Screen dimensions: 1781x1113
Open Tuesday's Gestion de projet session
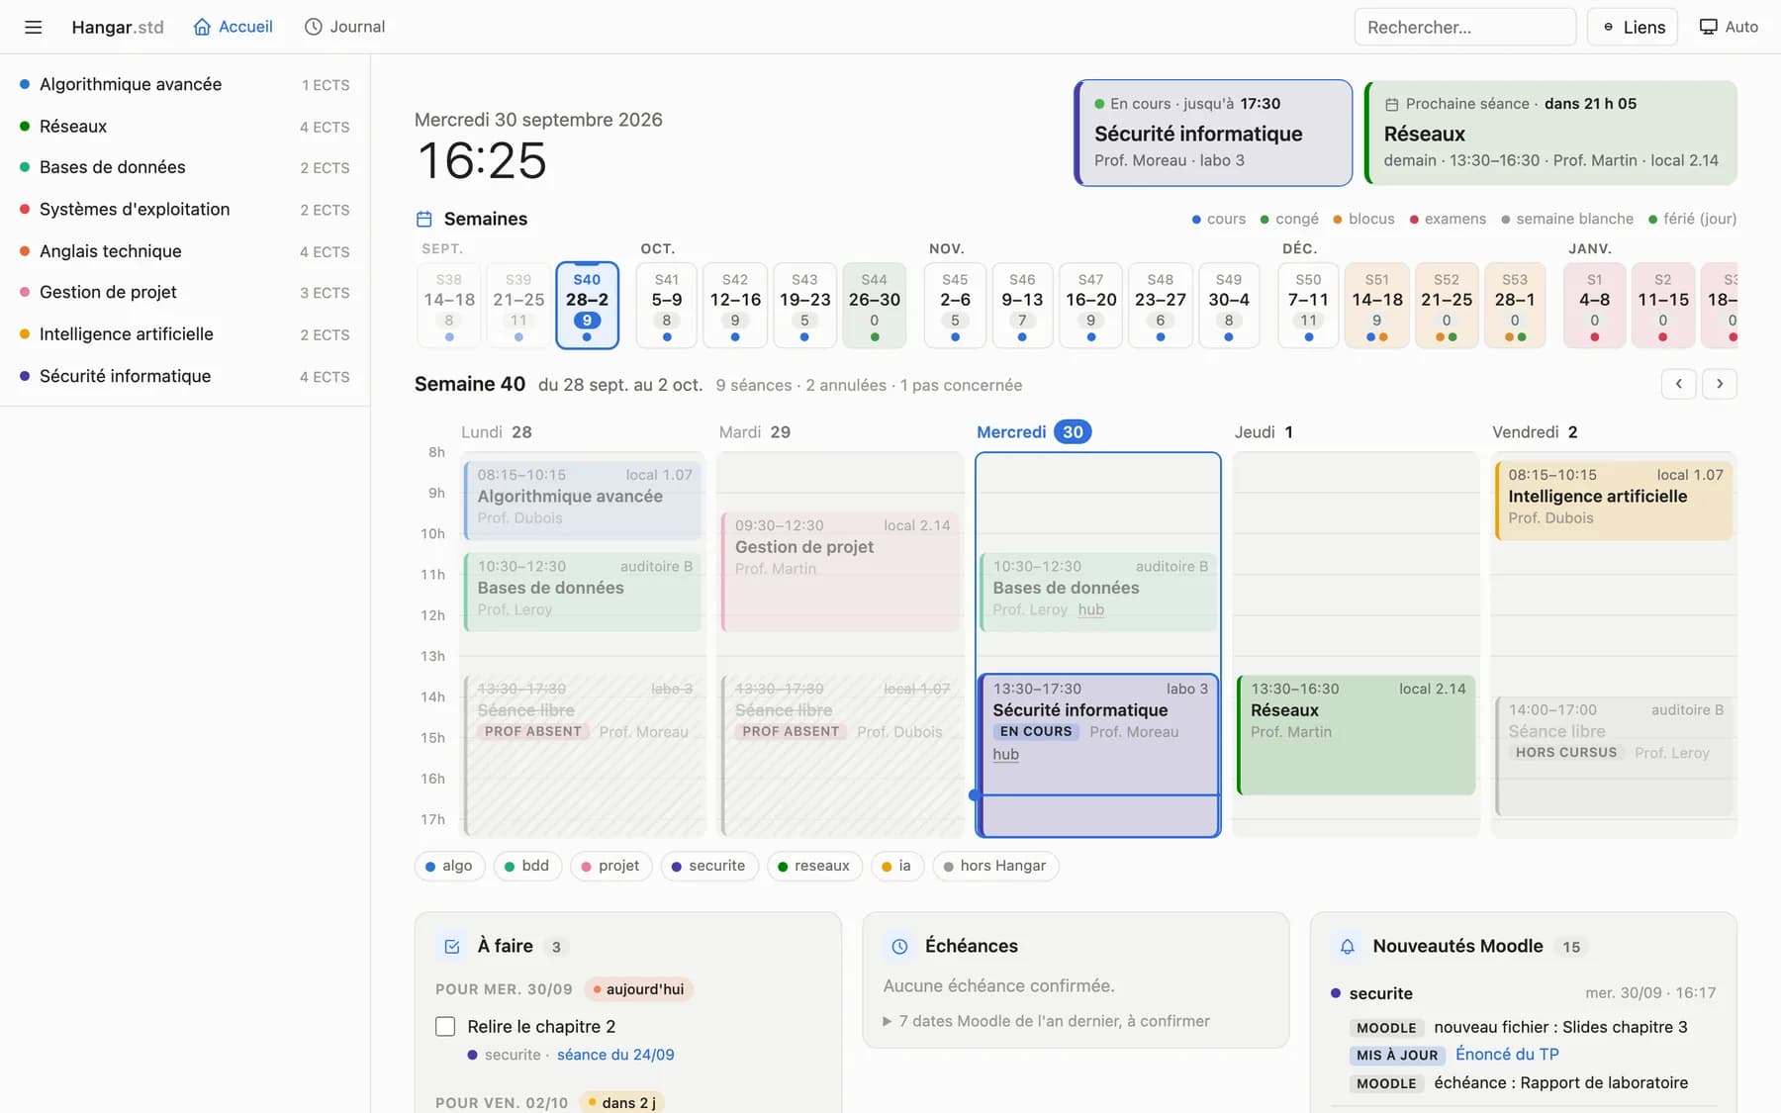tap(841, 572)
